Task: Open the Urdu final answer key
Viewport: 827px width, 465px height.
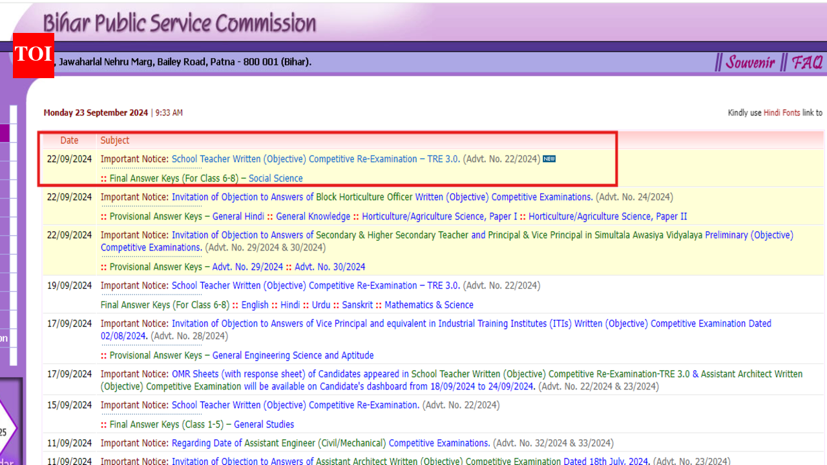Action: [x=321, y=305]
